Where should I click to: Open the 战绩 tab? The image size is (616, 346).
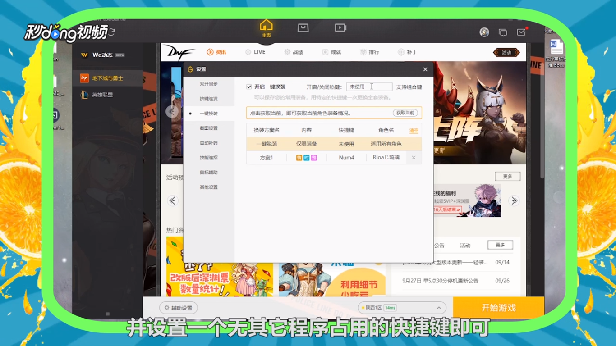click(x=294, y=52)
